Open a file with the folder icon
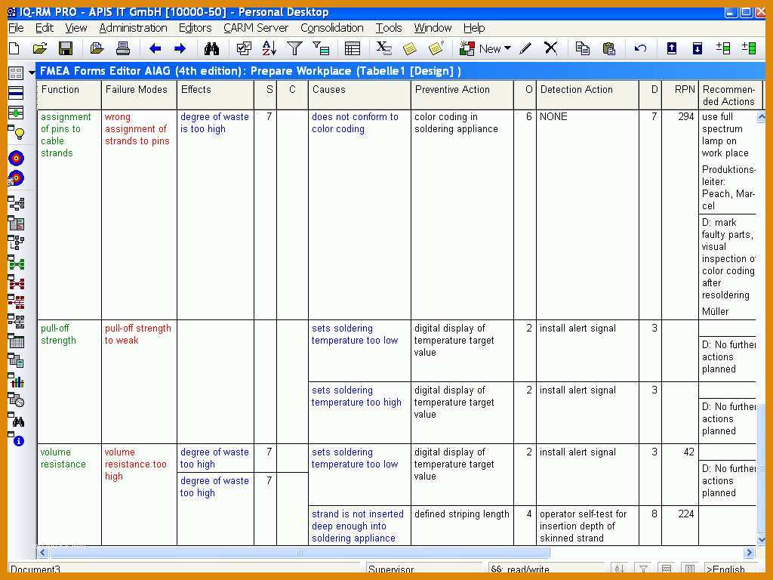This screenshot has height=580, width=773. click(x=40, y=48)
